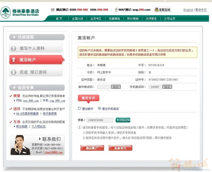Click the red checkmark beside 经济
Viewport: 212px width, 172px height.
click(x=11, y=109)
